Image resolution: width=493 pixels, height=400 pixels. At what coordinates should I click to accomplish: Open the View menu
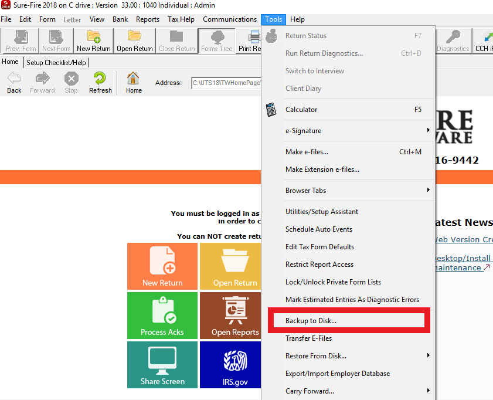pos(97,19)
